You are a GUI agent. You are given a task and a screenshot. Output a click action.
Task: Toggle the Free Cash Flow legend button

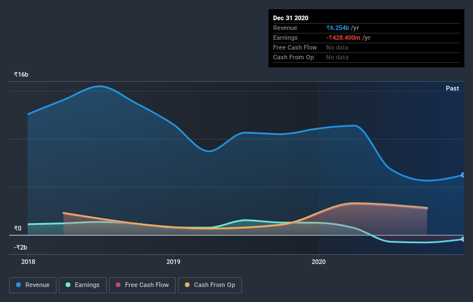pyautogui.click(x=142, y=285)
